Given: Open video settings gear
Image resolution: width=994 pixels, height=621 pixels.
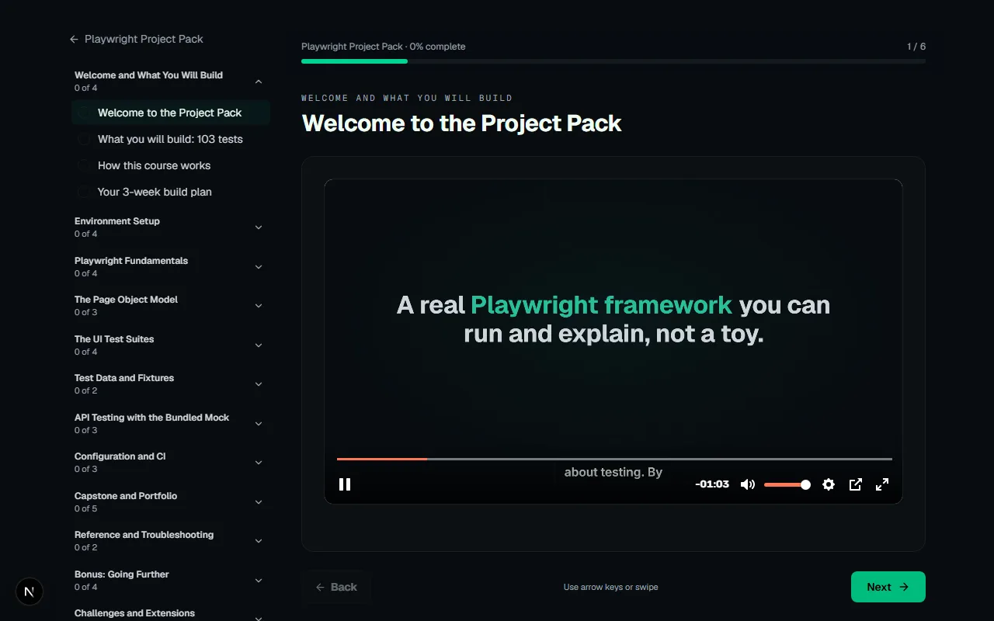Looking at the screenshot, I should pos(829,484).
